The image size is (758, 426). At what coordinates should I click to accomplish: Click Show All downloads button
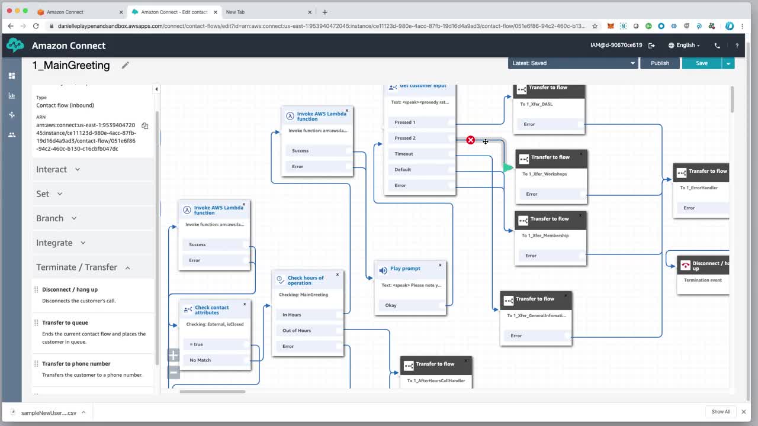(x=721, y=412)
